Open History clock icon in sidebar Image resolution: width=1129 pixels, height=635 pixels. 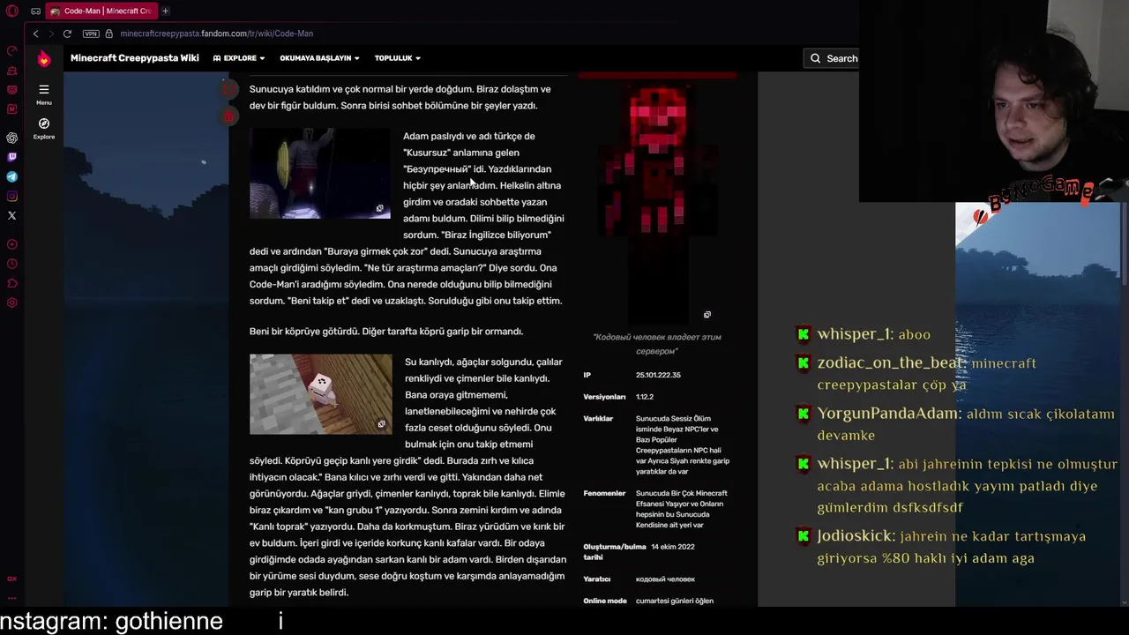pos(11,264)
